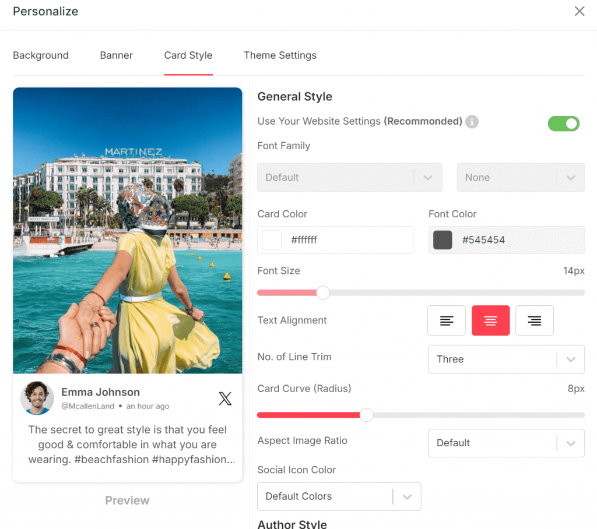Open the Font Family Default dropdown
Screen dimensions: 597x529
pyautogui.click(x=349, y=178)
